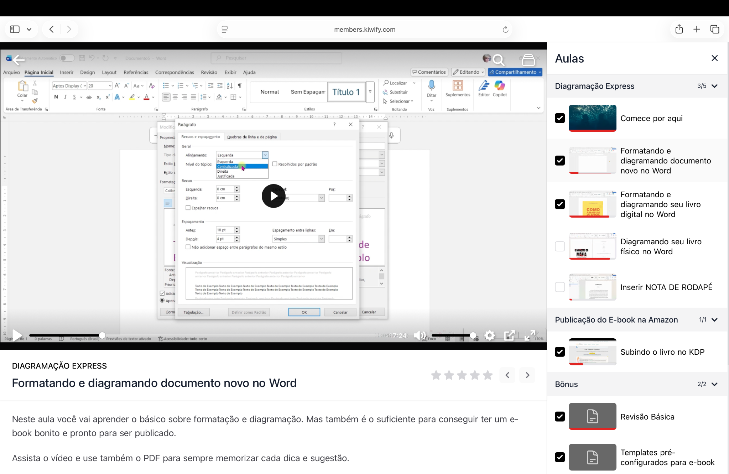Image resolution: width=729 pixels, height=474 pixels.
Task: Rate the lesson with the fifth star
Action: (488, 375)
